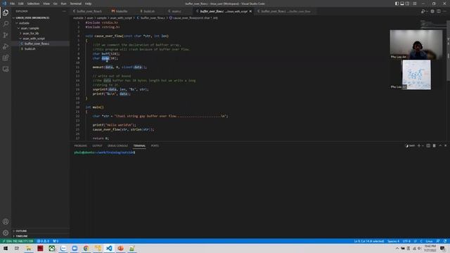Image resolution: width=450 pixels, height=253 pixels.
Task: Collapse the asan_with_script folder
Action: pyautogui.click(x=40, y=39)
